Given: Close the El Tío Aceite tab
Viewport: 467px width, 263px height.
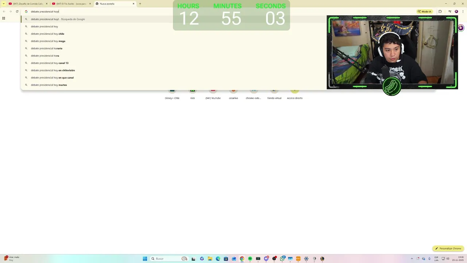Looking at the screenshot, I should pos(90,4).
